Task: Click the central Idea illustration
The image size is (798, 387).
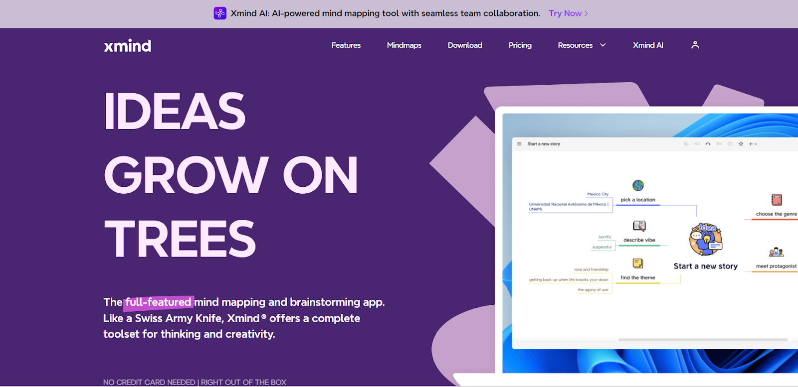Action: [x=706, y=240]
